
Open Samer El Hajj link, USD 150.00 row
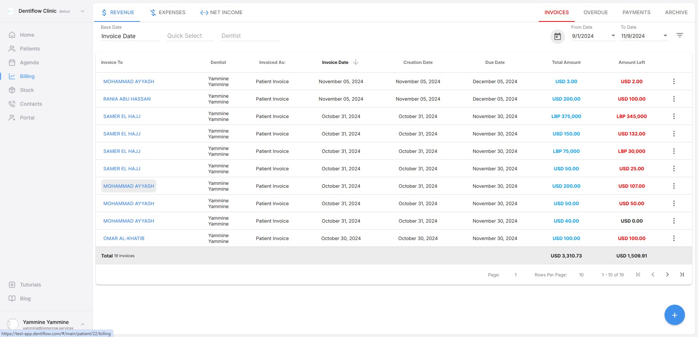pos(122,134)
